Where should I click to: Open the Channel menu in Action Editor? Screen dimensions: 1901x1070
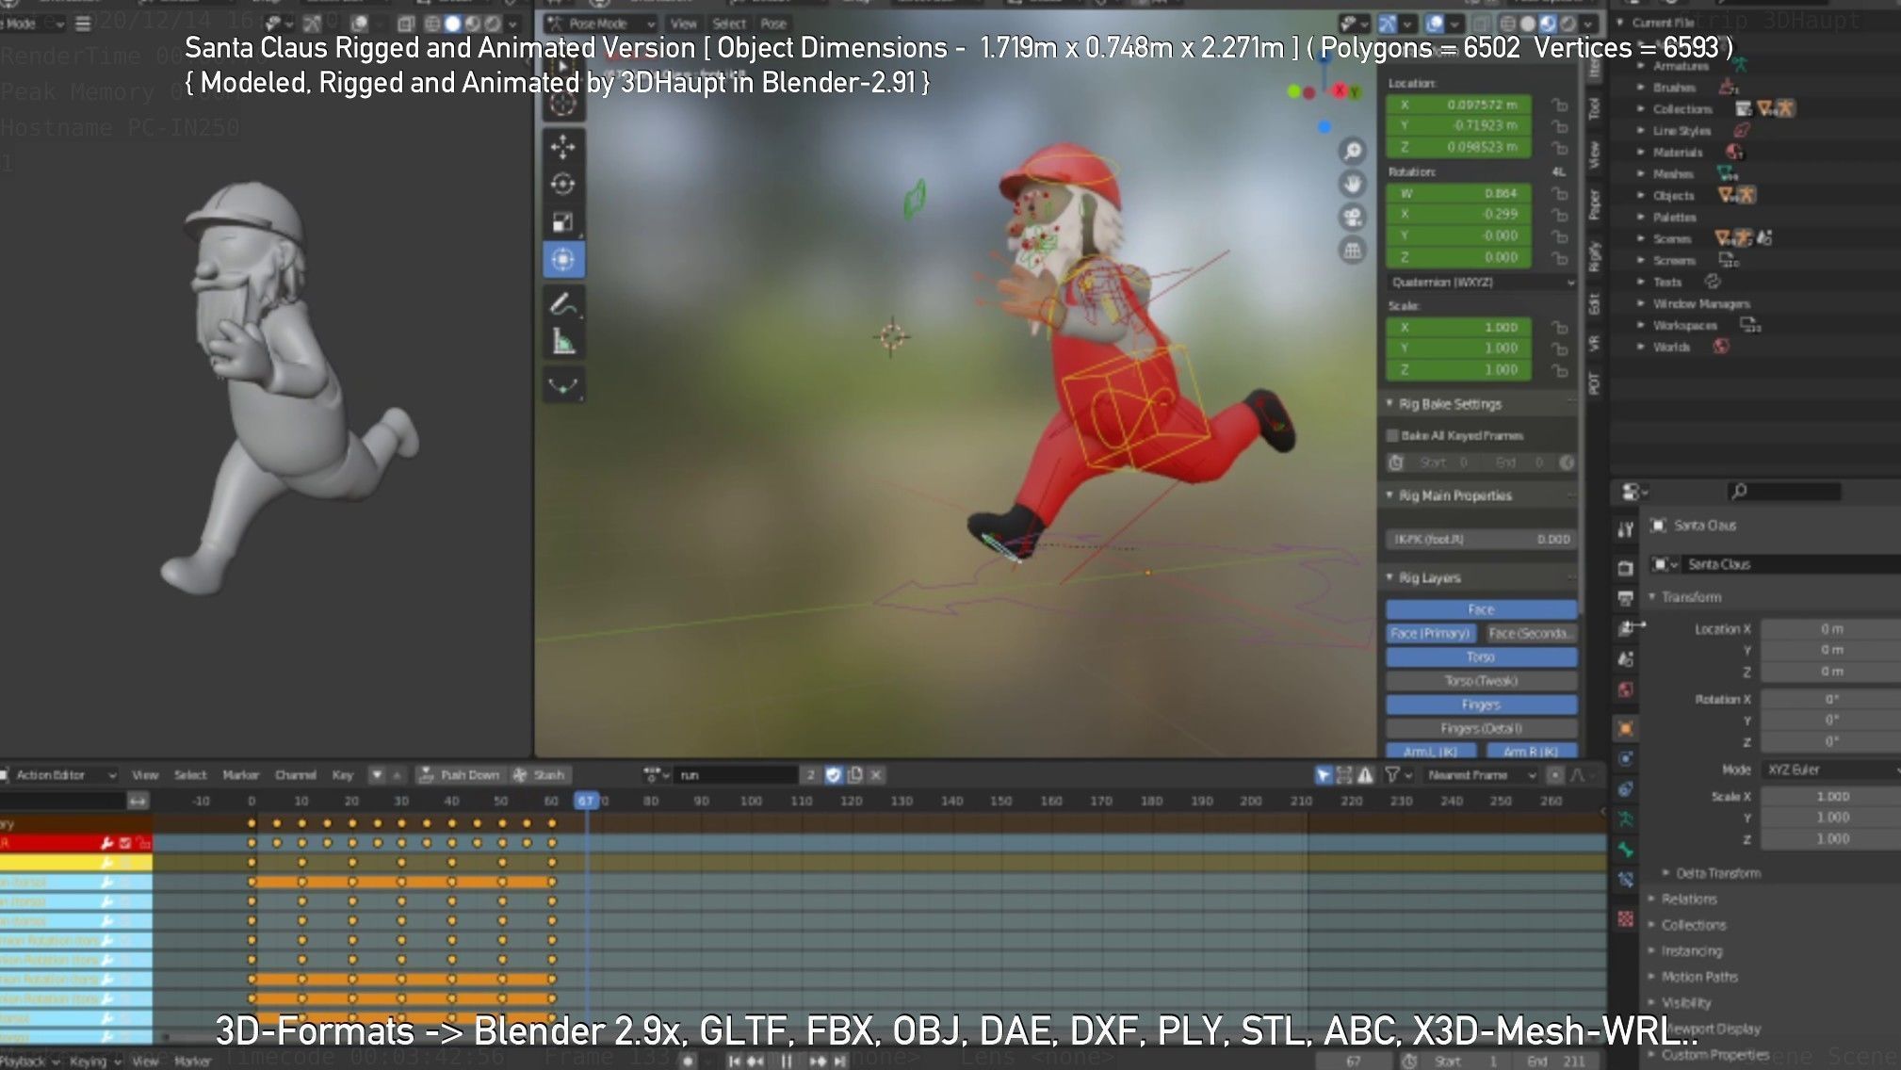click(x=295, y=774)
